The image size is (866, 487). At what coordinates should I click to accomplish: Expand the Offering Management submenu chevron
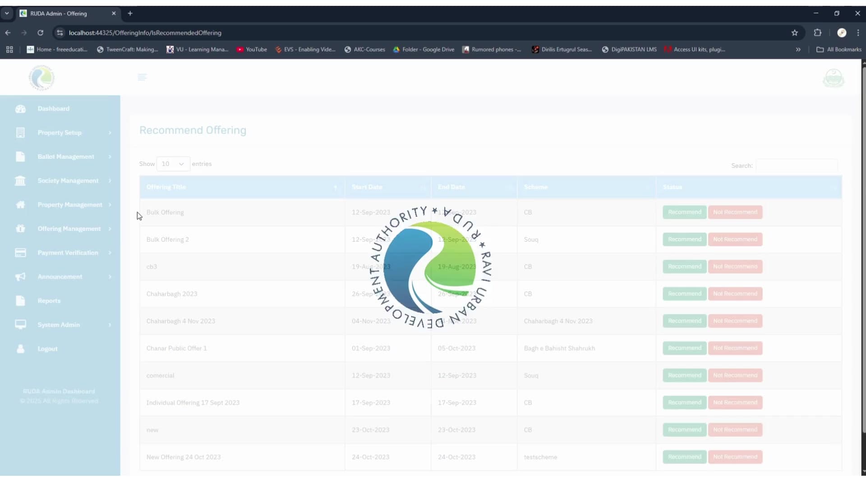(110, 229)
